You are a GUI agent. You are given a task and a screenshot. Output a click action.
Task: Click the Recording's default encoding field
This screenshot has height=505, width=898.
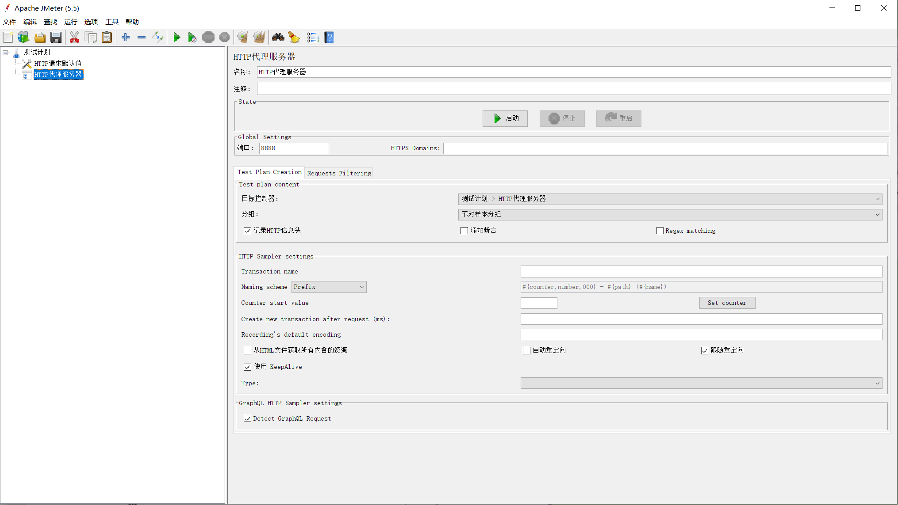coord(701,334)
